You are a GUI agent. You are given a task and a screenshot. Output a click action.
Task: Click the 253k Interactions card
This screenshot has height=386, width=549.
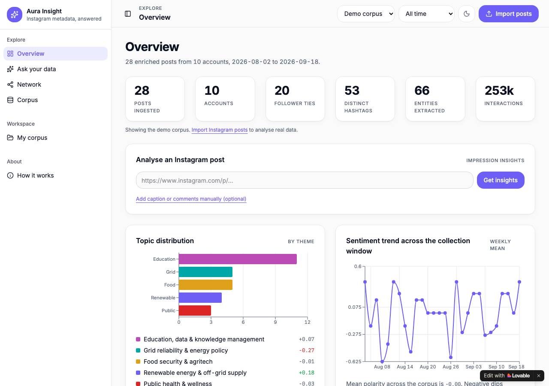[505, 99]
